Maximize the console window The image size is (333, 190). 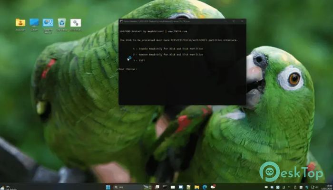pos(234,21)
